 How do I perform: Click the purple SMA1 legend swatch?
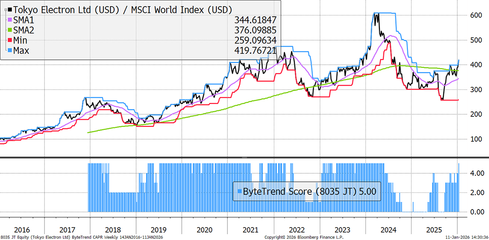pyautogui.click(x=10, y=20)
